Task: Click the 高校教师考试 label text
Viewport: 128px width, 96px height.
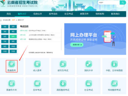Action: pos(63,90)
